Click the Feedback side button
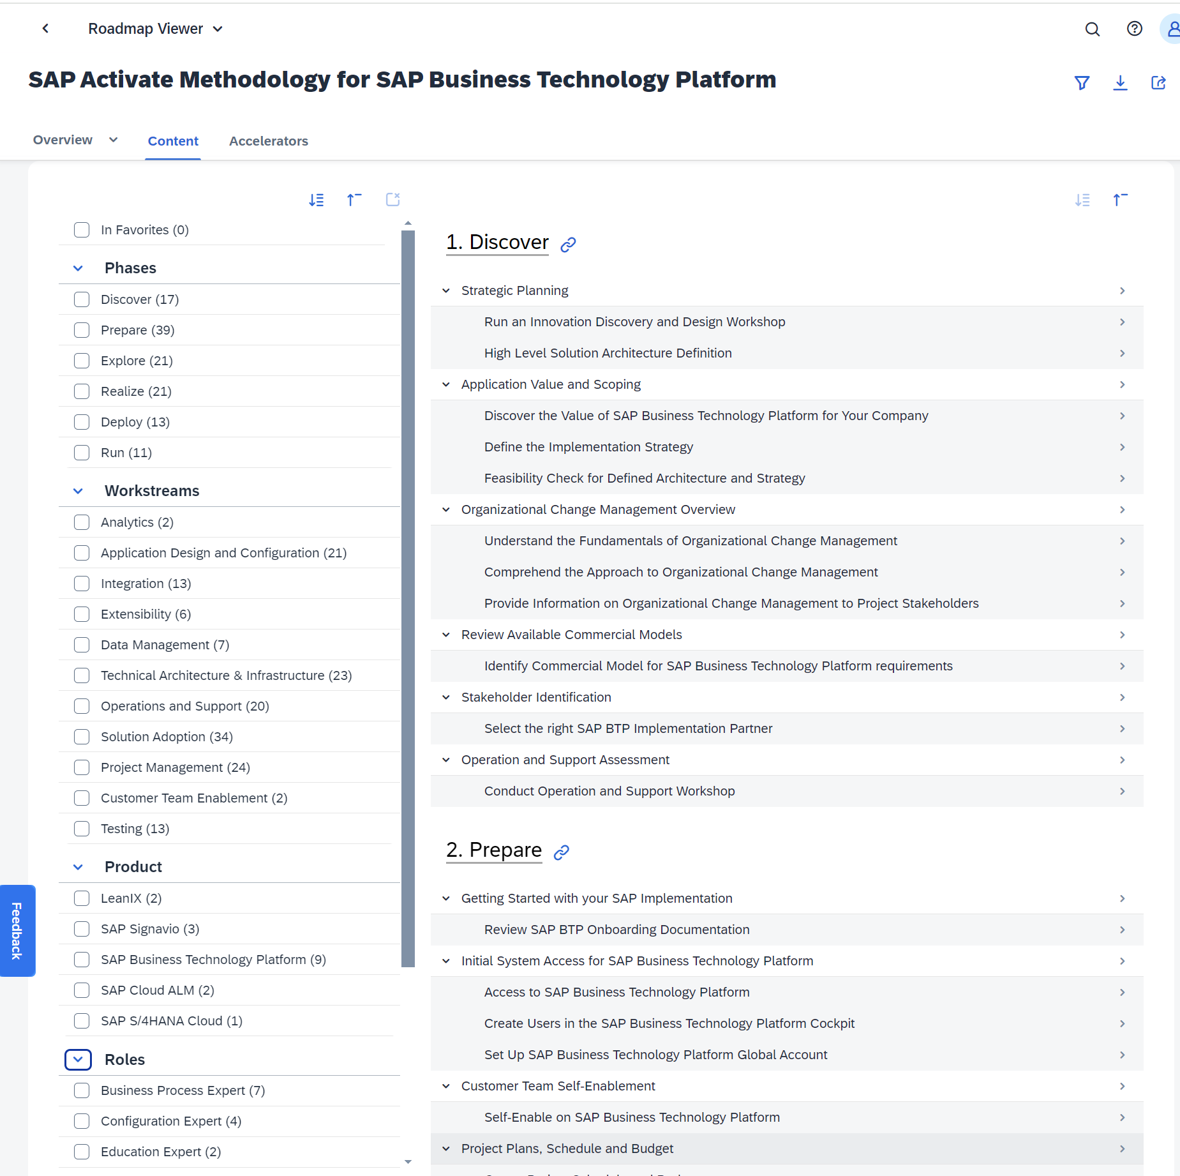 coord(17,931)
